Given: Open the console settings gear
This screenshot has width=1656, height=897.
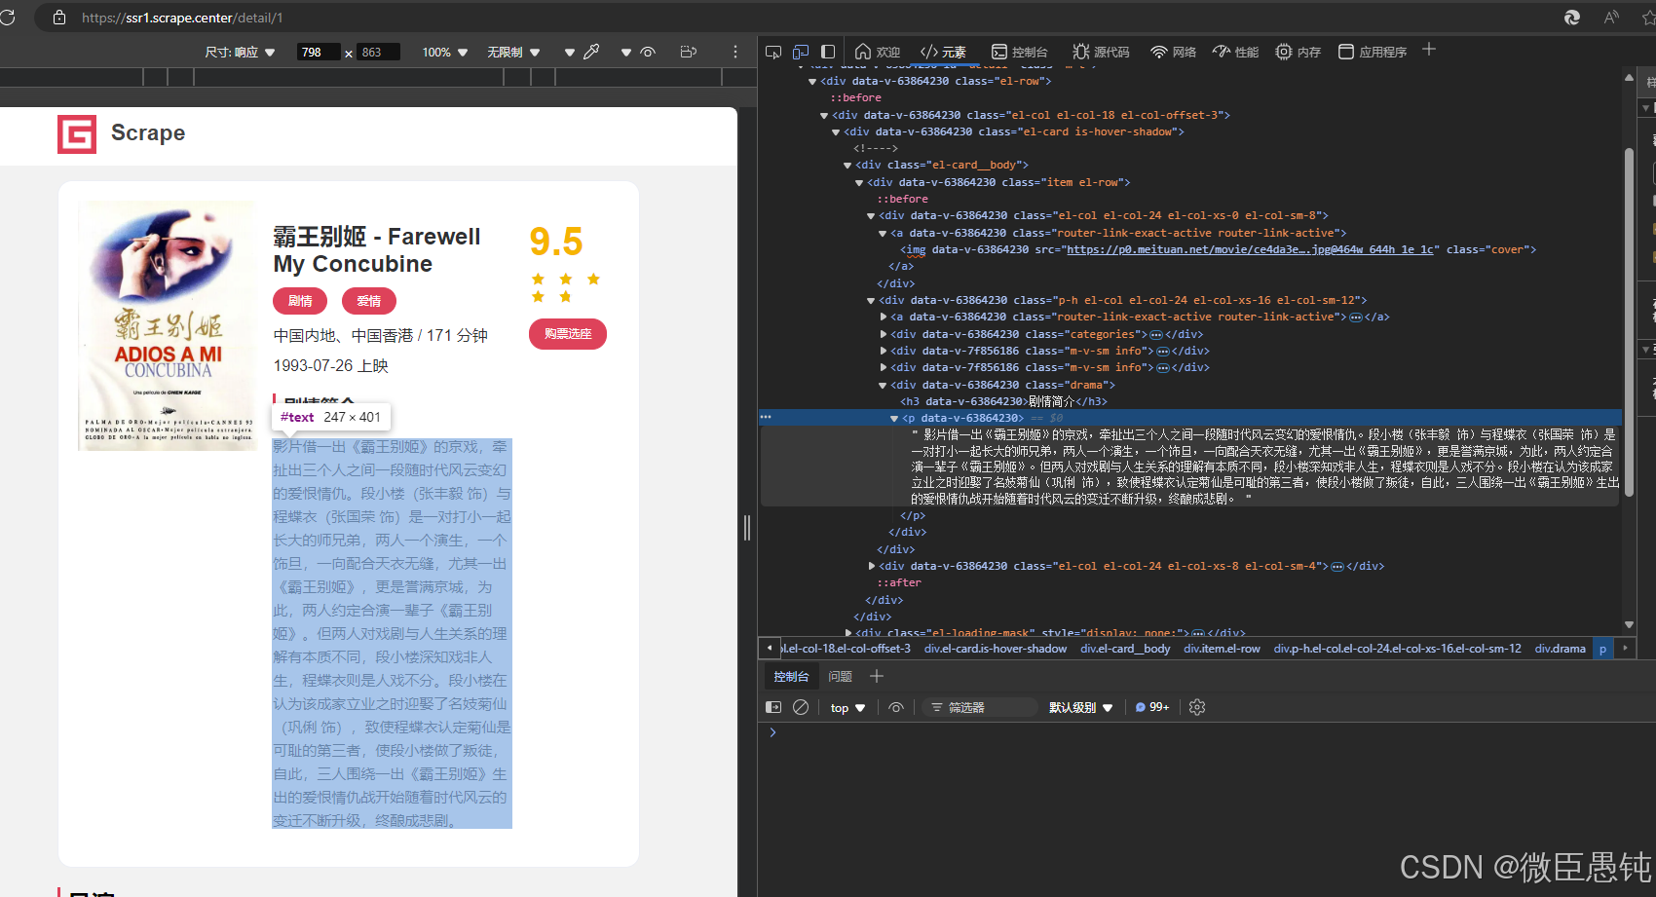Looking at the screenshot, I should pyautogui.click(x=1196, y=707).
